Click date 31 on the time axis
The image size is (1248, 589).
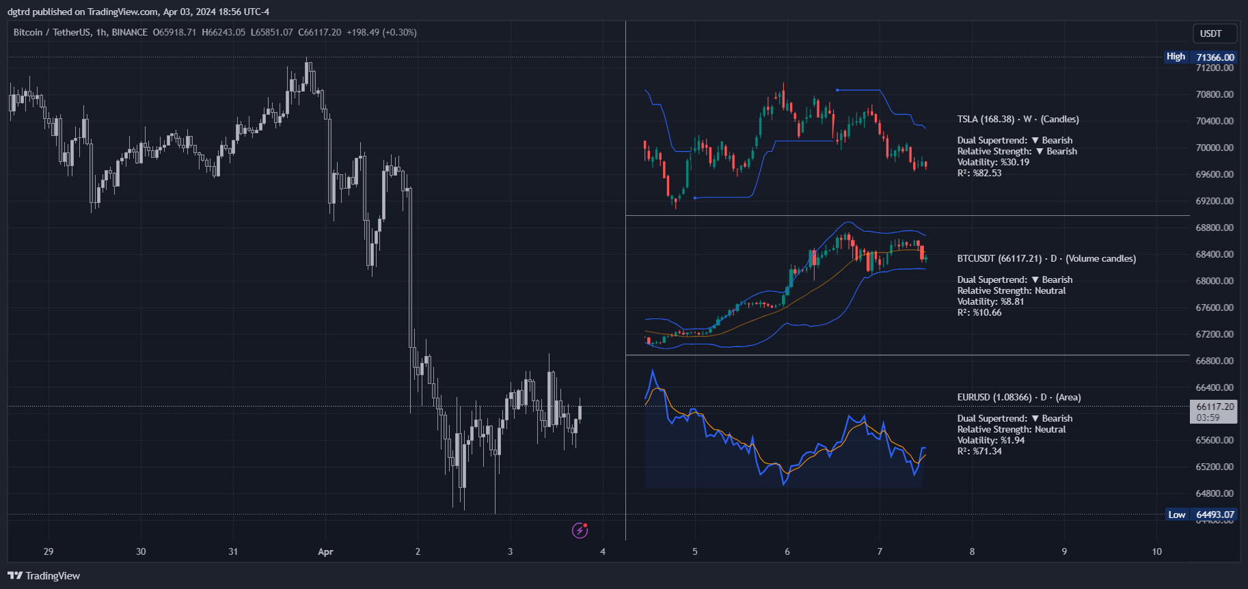click(x=233, y=551)
